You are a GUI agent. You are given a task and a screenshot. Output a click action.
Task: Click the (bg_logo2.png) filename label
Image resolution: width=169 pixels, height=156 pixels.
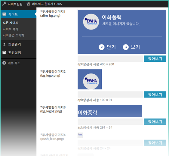[x=51, y=111]
